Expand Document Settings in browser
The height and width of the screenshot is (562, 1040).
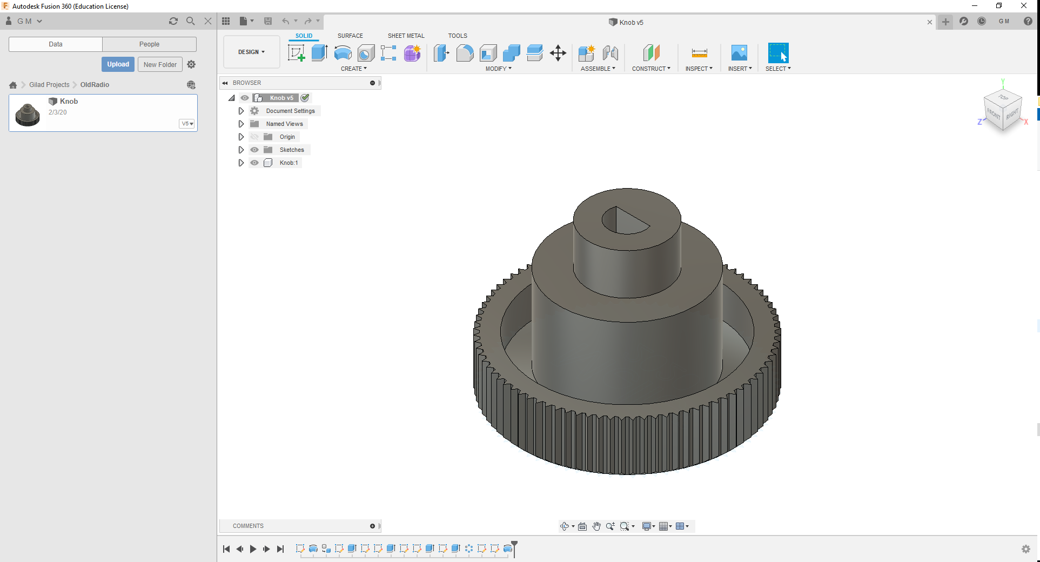pyautogui.click(x=241, y=111)
